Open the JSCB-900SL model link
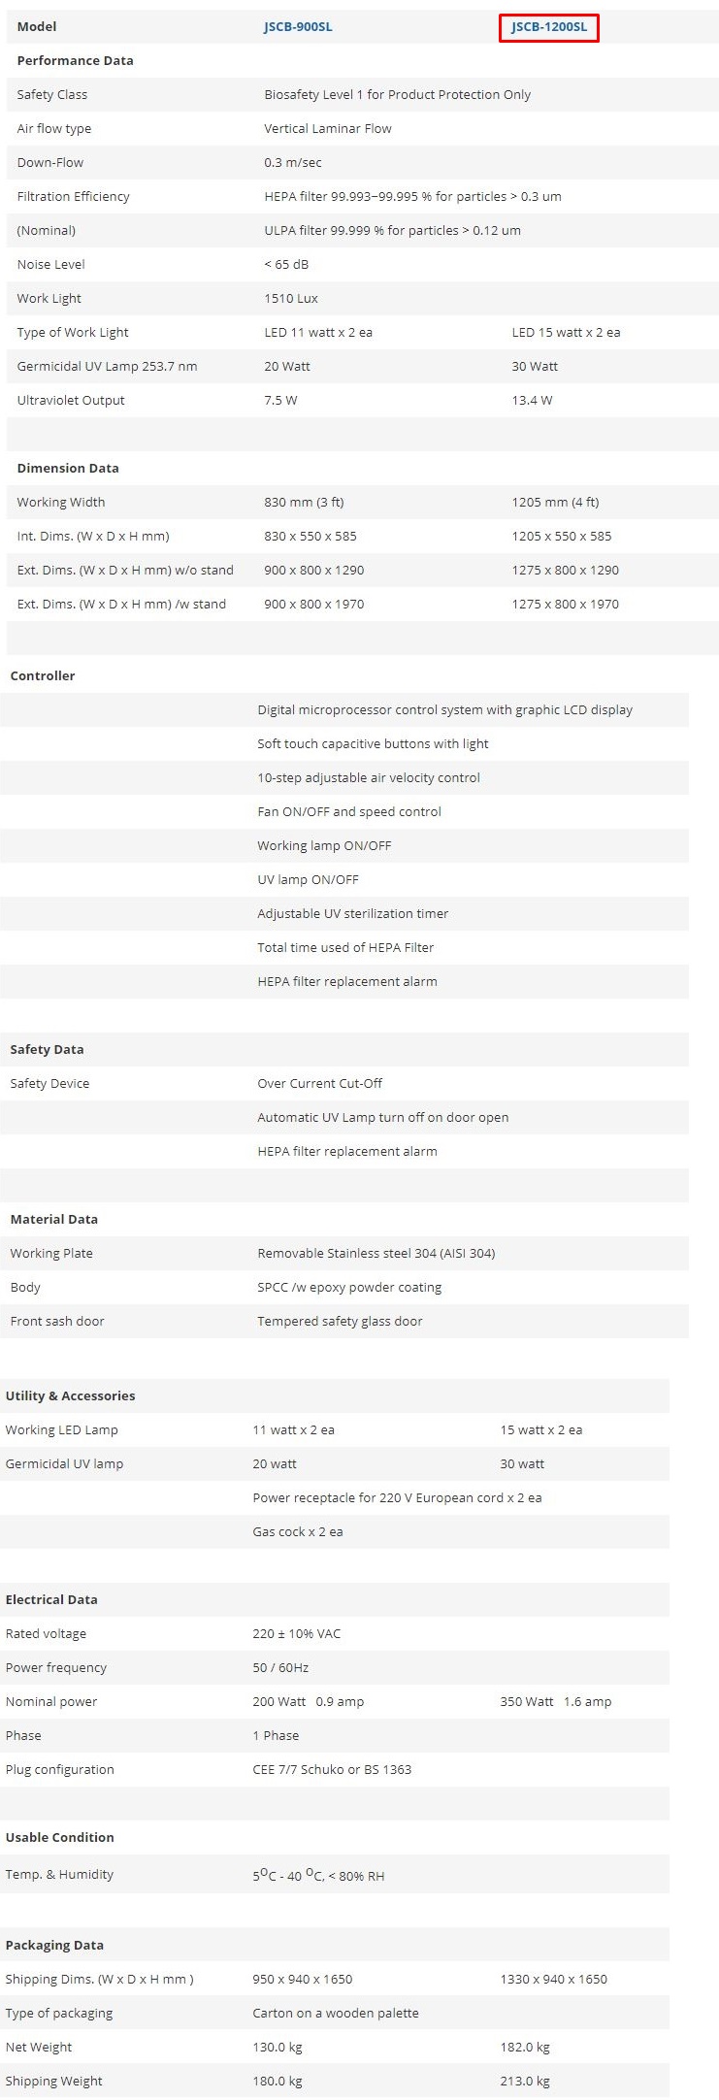 (x=298, y=27)
